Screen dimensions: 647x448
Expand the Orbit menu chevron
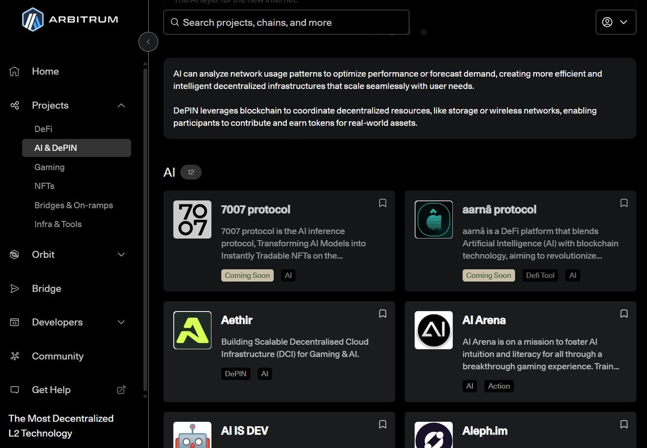pos(121,254)
